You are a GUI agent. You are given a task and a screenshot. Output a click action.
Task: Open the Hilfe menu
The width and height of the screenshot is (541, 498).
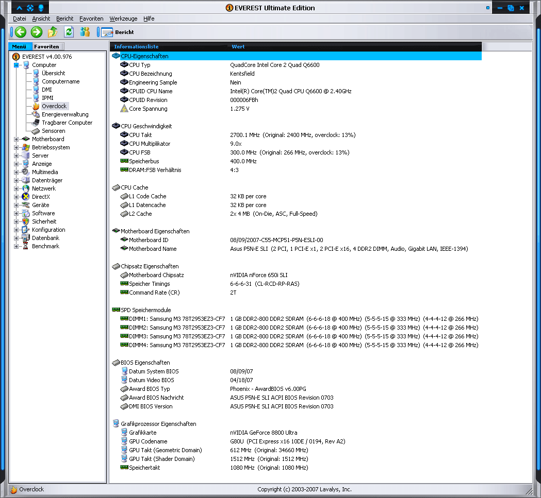[x=149, y=19]
